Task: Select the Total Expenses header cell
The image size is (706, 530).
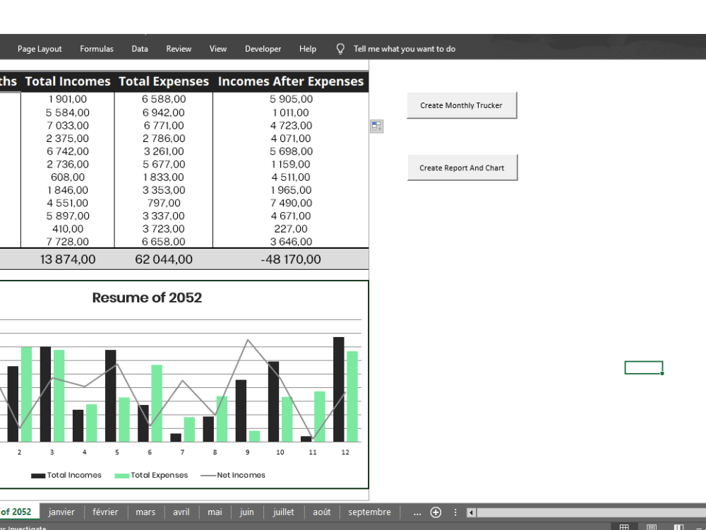Action: (x=164, y=81)
